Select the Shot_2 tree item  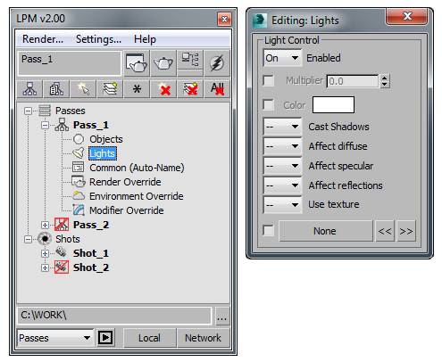91,267
